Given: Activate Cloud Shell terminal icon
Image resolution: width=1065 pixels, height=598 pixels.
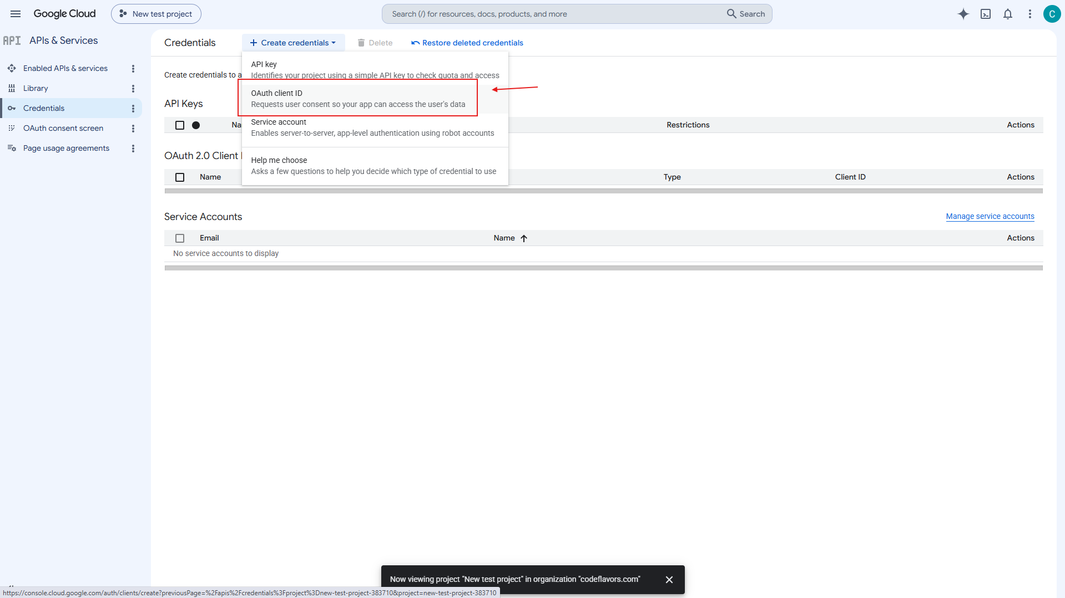Looking at the screenshot, I should point(986,14).
